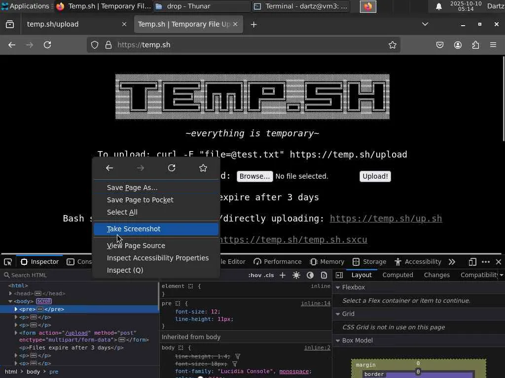Close the temp.sh/upload tab

[x=124, y=25]
